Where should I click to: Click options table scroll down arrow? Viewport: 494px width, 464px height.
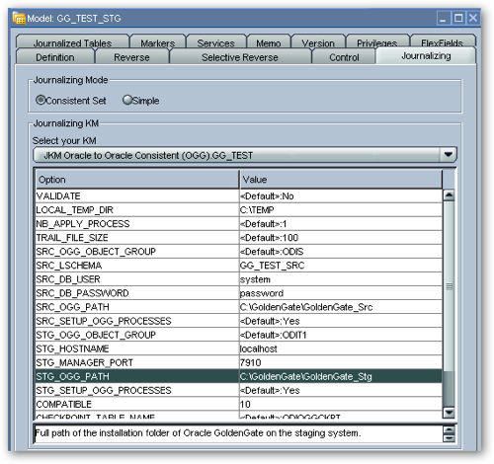[x=449, y=413]
